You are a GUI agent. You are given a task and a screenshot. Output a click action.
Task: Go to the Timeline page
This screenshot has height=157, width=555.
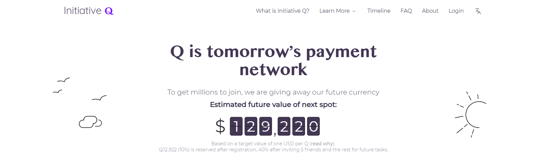coord(379,11)
